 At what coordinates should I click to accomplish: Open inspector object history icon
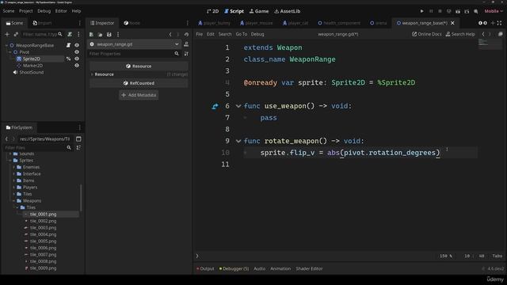[186, 34]
